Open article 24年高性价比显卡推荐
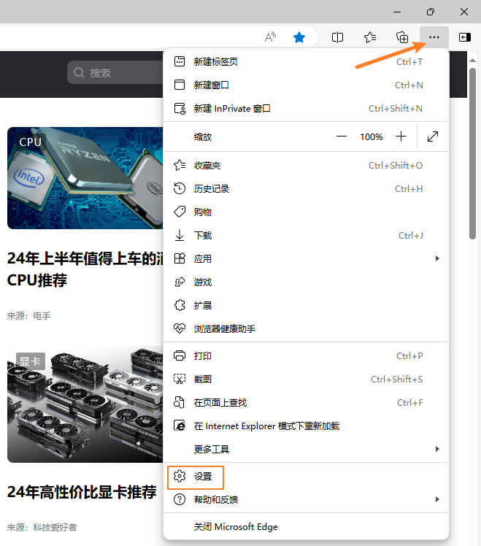This screenshot has height=546, width=481. [x=82, y=492]
